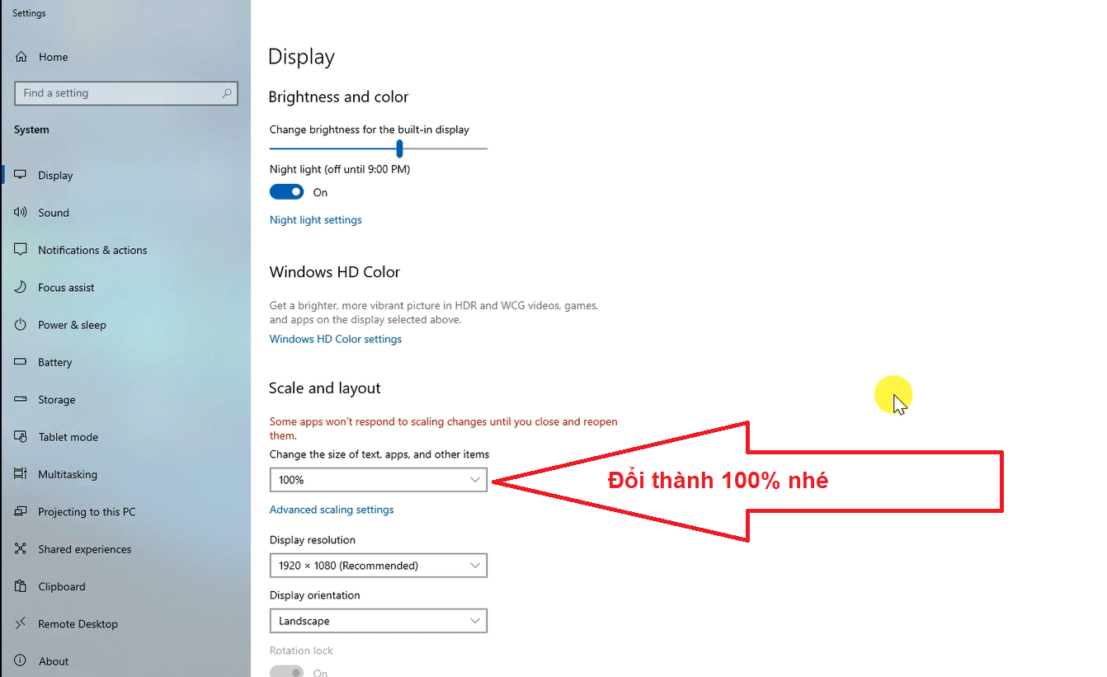Click the Notifications & actions icon

21,250
